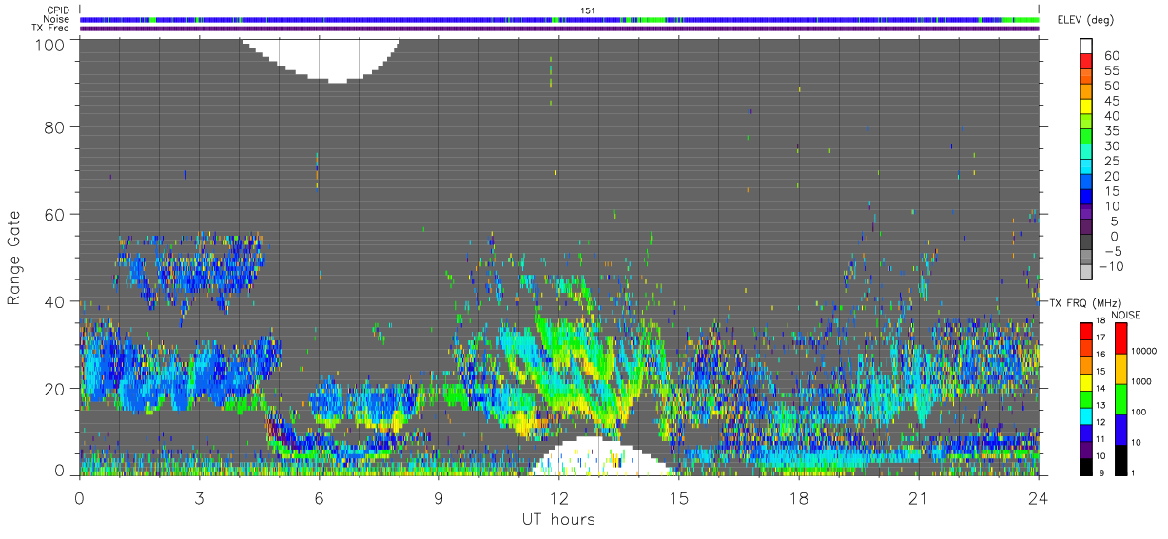The height and width of the screenshot is (539, 1168).
Task: Click the "CPID" row label
Action: pos(59,10)
